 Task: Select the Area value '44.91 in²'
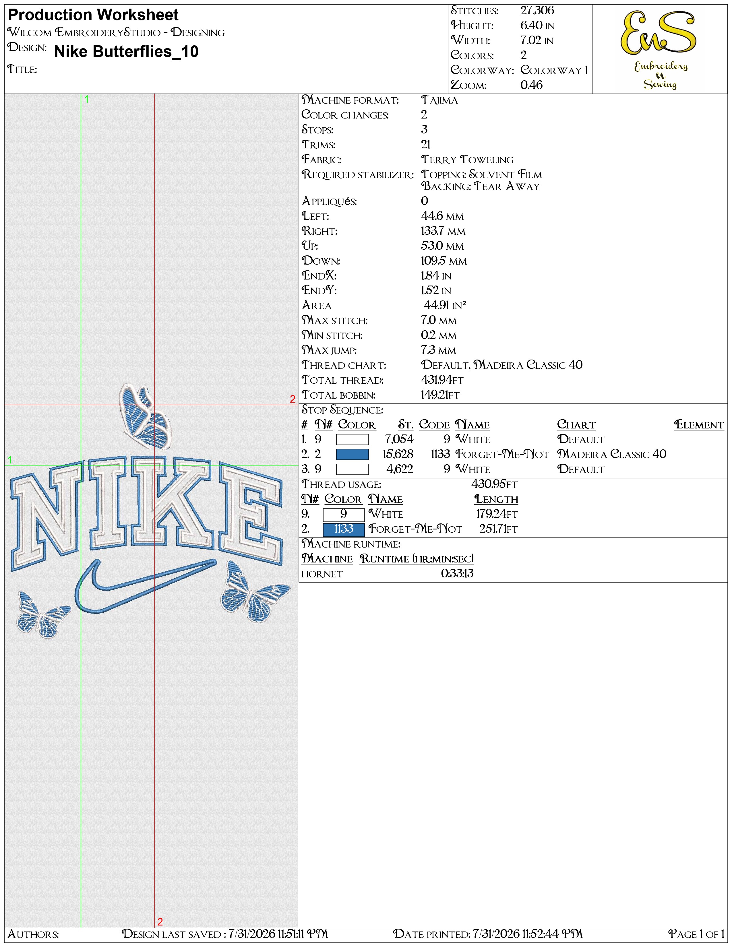click(x=445, y=305)
